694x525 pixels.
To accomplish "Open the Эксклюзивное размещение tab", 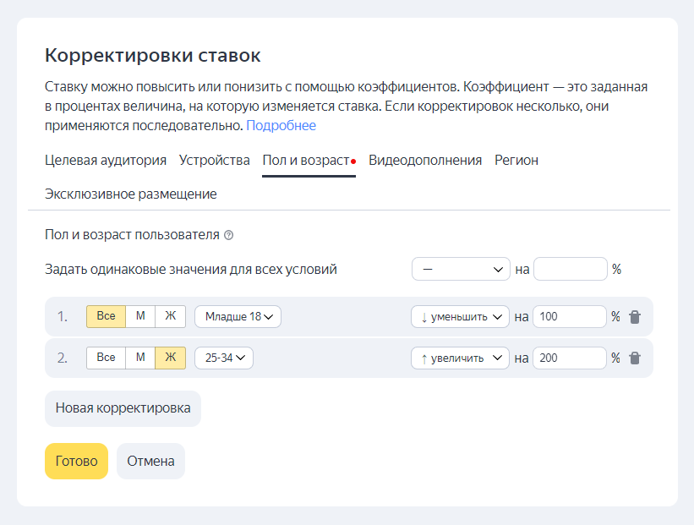I will pyautogui.click(x=131, y=194).
